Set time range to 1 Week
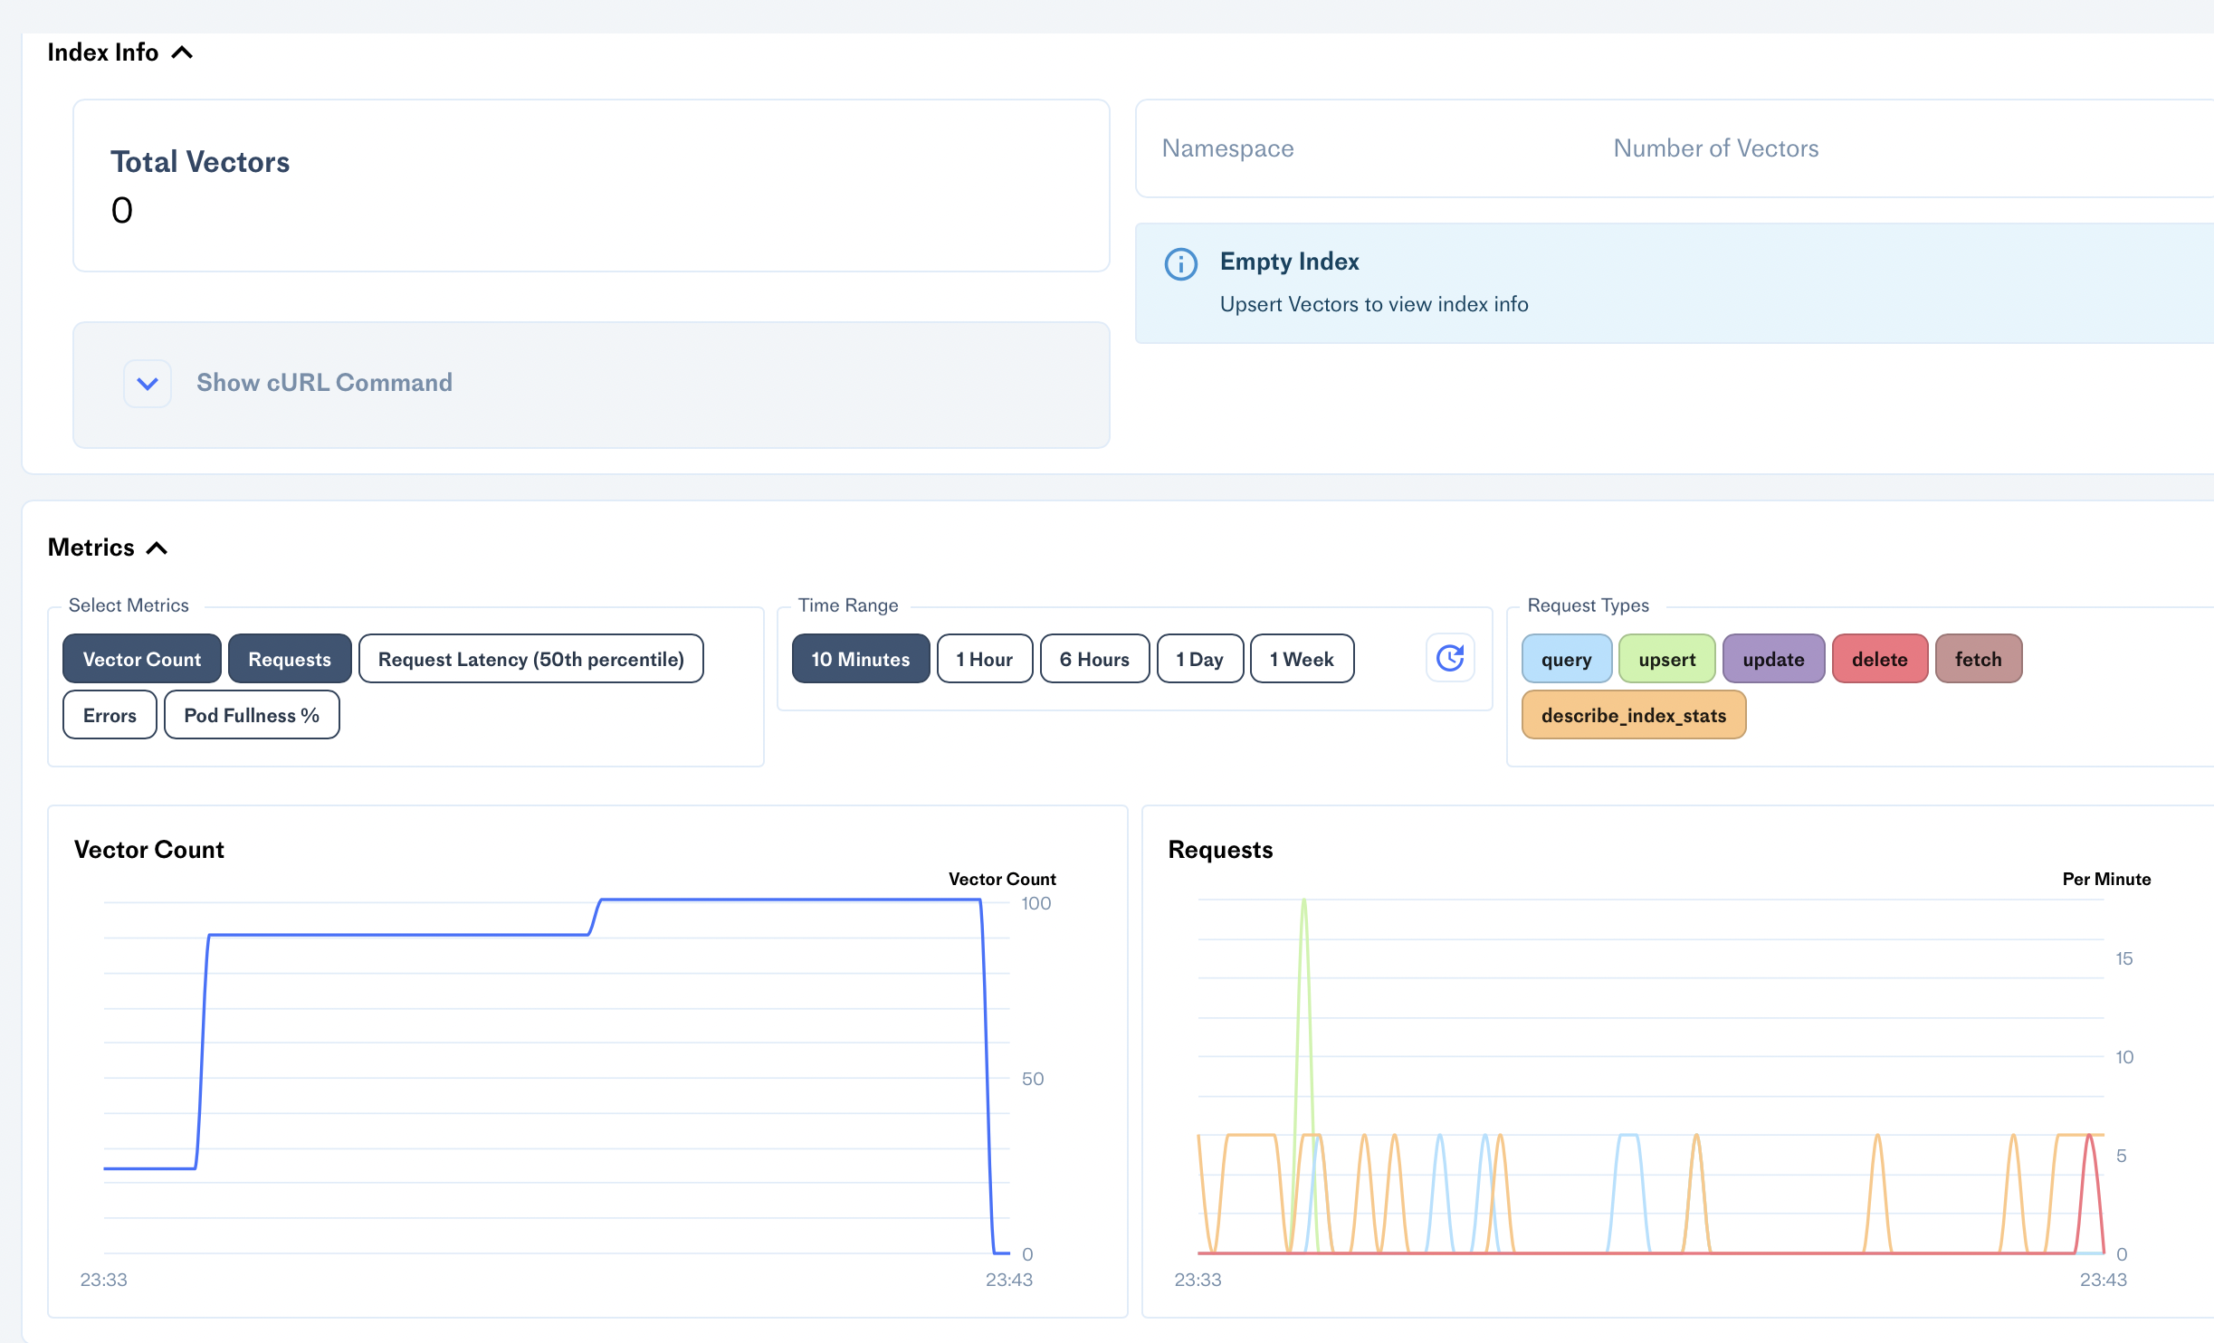2214x1343 pixels. pos(1301,659)
